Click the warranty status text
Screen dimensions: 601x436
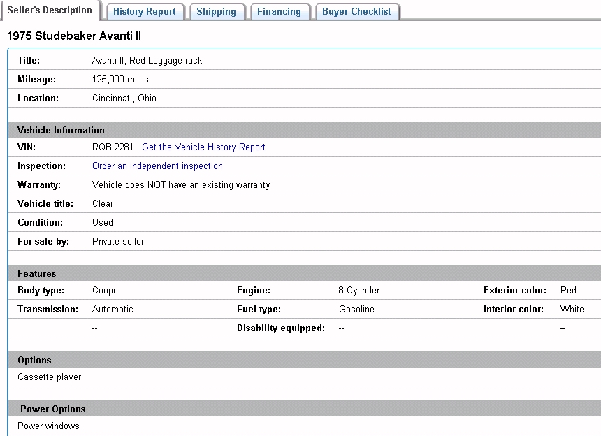(181, 185)
